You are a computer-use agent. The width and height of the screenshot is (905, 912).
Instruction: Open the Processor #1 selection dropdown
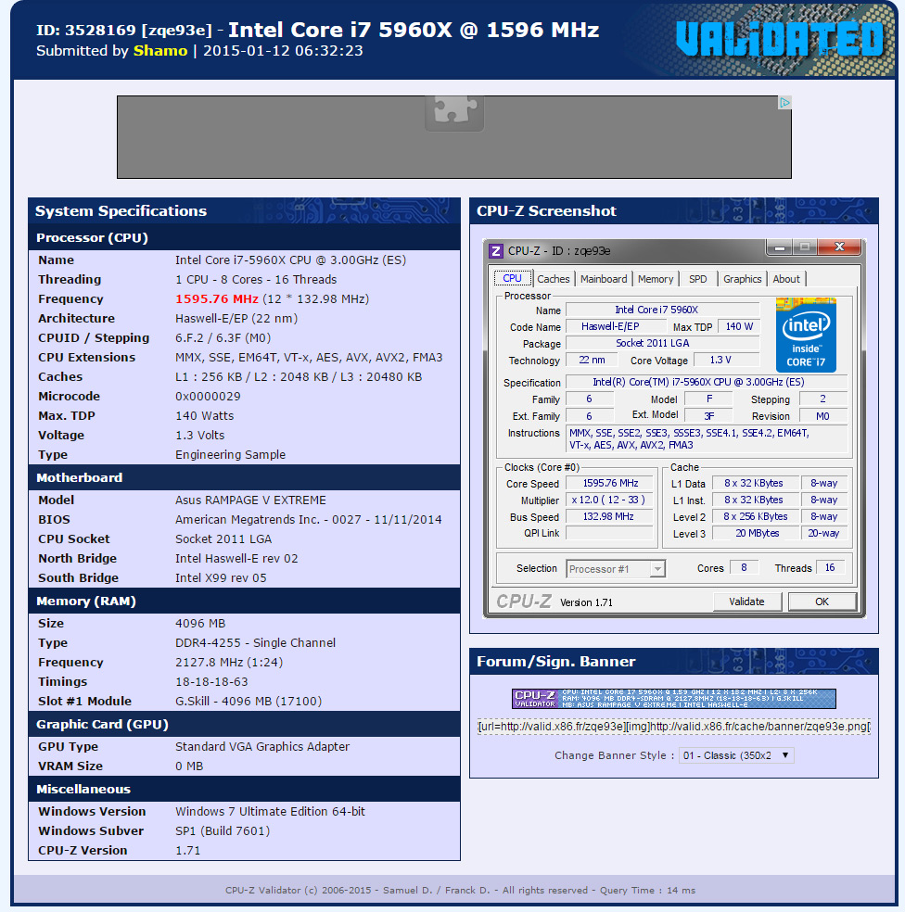pos(616,569)
